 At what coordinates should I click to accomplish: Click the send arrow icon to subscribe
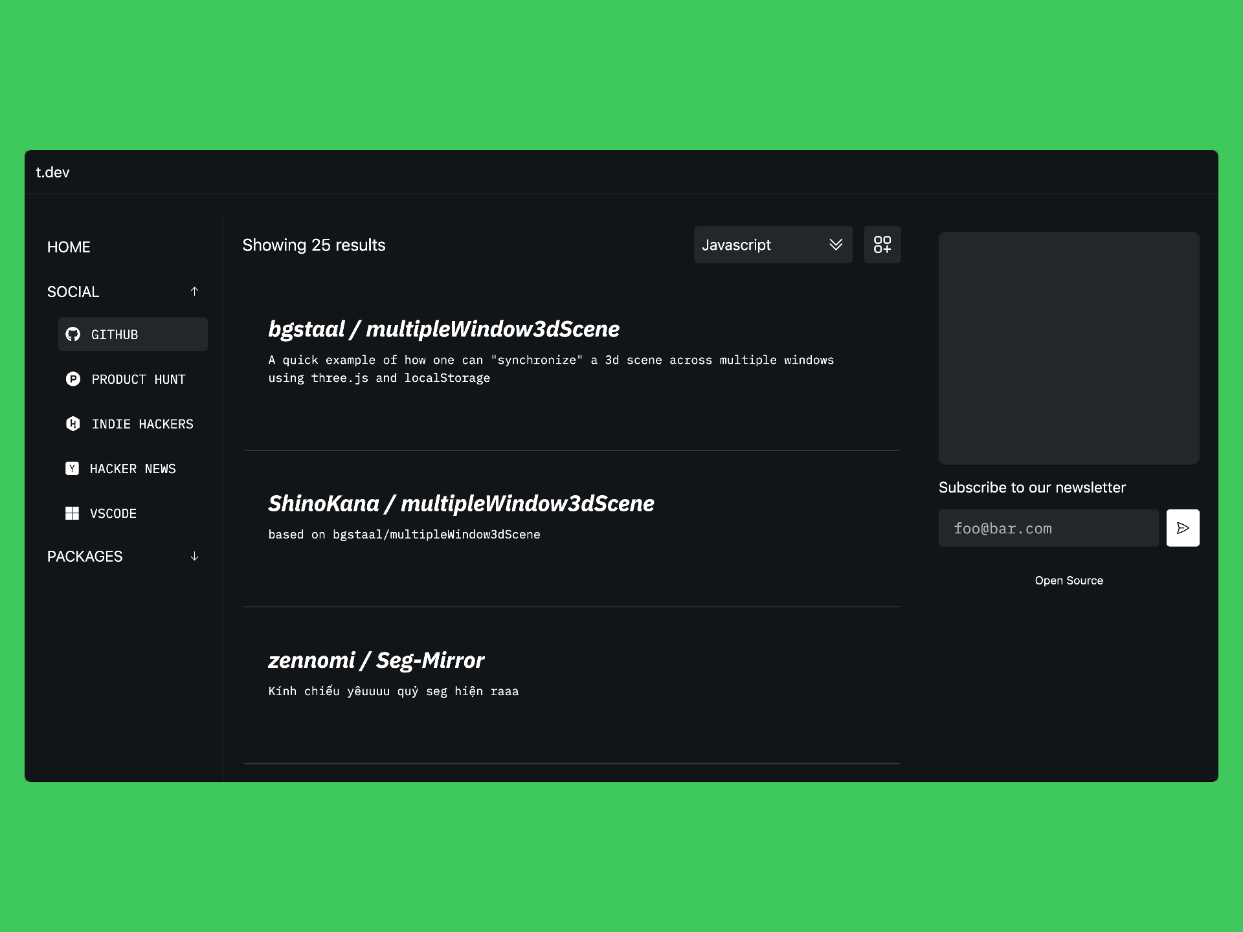coord(1183,527)
